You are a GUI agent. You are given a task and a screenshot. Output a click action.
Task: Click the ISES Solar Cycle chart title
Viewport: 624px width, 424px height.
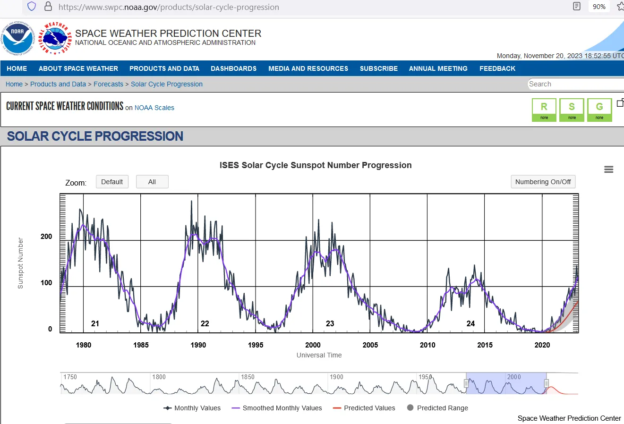[316, 165]
